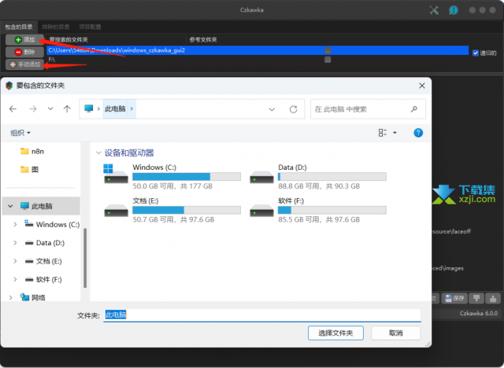Collapse the 此电脑 tree node
Screen dimensions: 504x368
tap(10, 206)
